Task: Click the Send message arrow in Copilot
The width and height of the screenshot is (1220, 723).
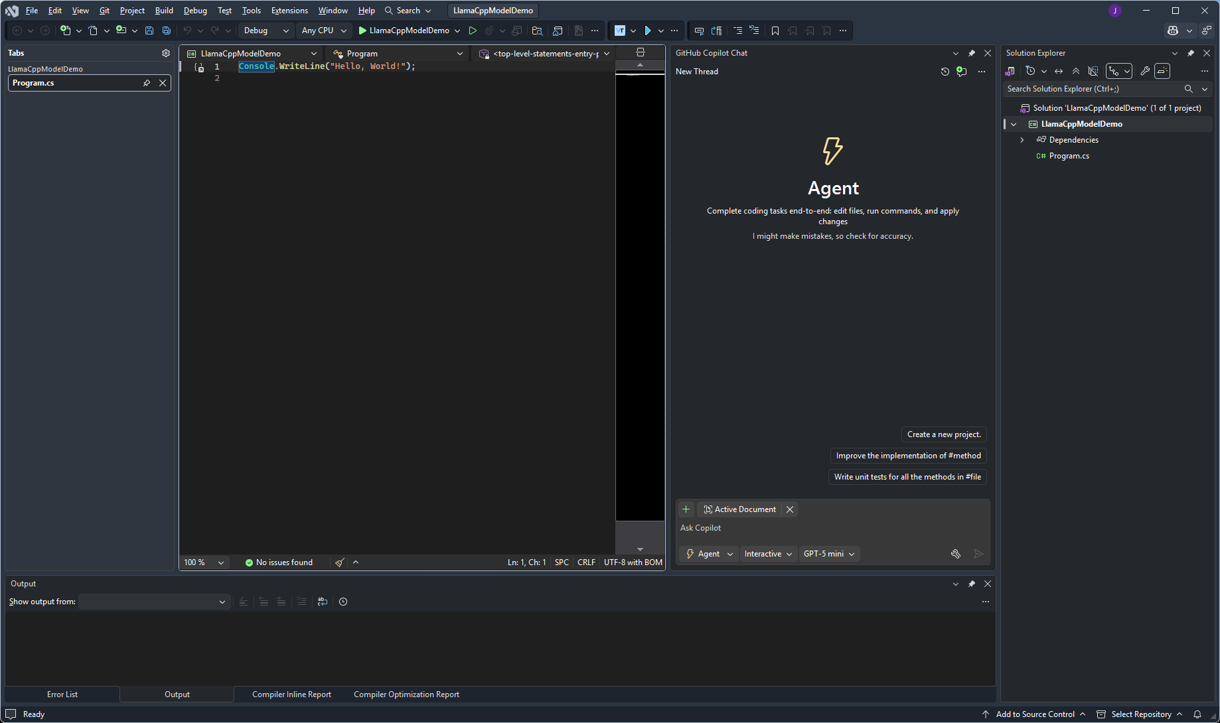Action: tap(978, 554)
